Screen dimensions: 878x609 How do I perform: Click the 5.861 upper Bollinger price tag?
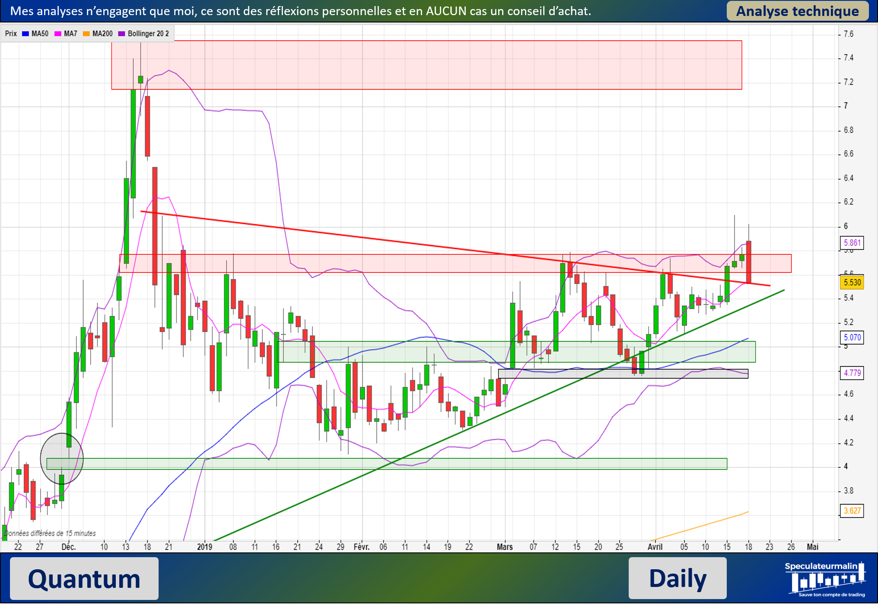coord(852,243)
